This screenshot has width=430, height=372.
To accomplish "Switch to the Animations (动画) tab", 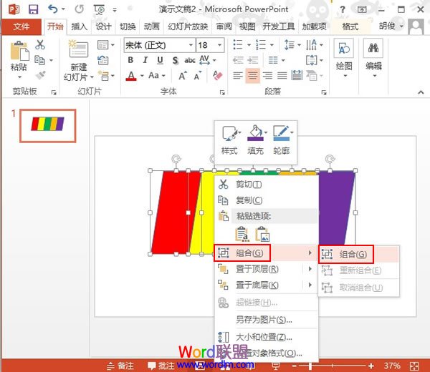I will click(152, 26).
